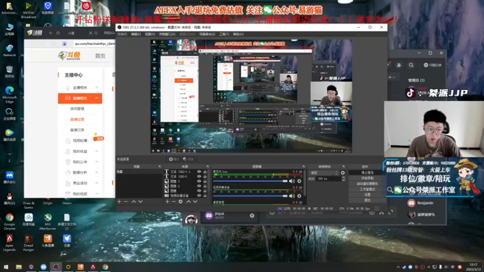Open the 场景集合(S) menu
The image size is (484, 272).
pyautogui.click(x=207, y=34)
